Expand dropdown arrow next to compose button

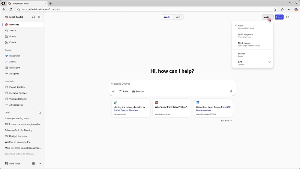pos(282,17)
